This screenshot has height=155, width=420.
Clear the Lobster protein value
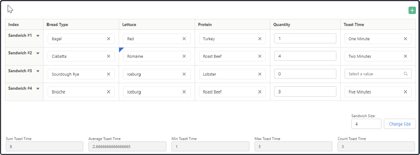pyautogui.click(x=260, y=74)
